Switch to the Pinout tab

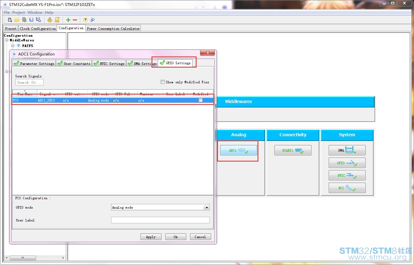[x=11, y=29]
